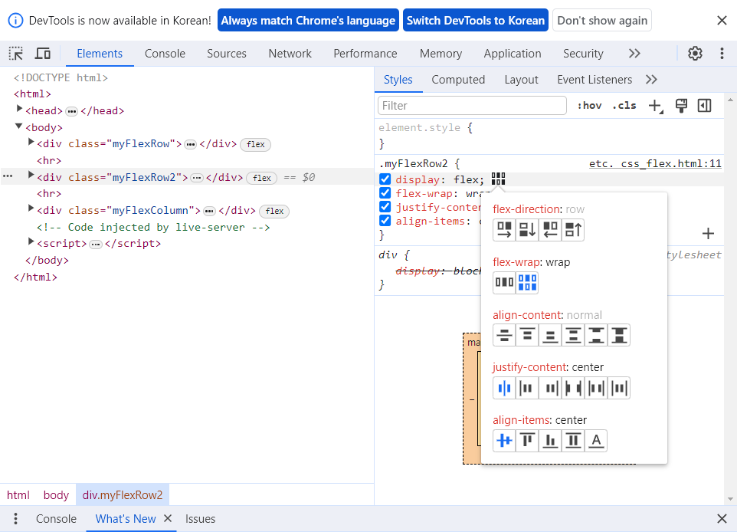Image resolution: width=737 pixels, height=532 pixels.
Task: Expand the script element node
Action: pos(31,241)
